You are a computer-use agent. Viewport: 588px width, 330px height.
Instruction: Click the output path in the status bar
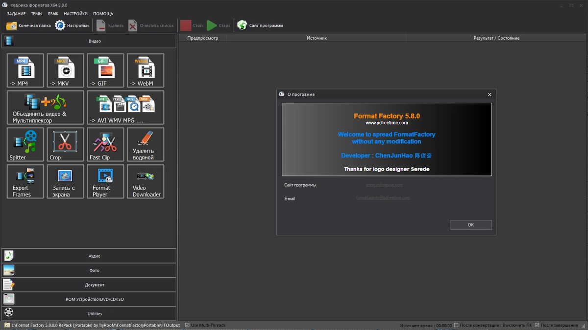pyautogui.click(x=96, y=325)
